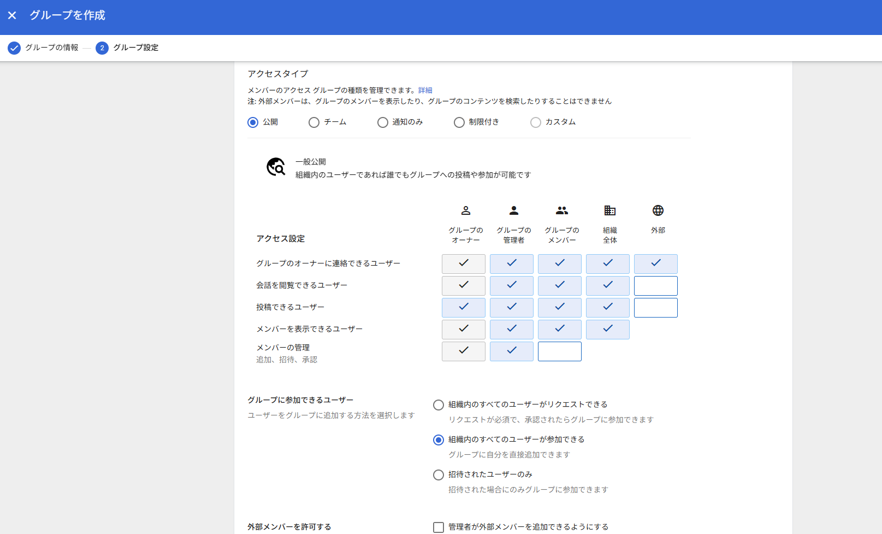The width and height of the screenshot is (882, 534).
Task: Toggle owner contact for 組織全体 column
Action: coord(608,264)
